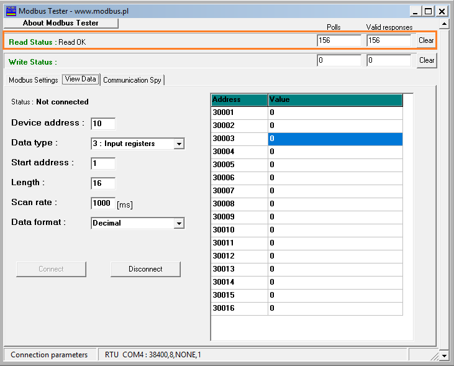Select the value cell for address 30015
This screenshot has width=454, height=366.
[x=335, y=296]
